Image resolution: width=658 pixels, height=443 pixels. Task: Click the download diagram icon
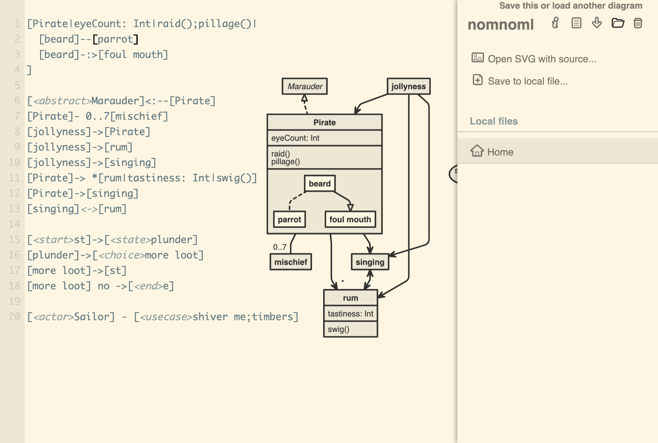(596, 23)
